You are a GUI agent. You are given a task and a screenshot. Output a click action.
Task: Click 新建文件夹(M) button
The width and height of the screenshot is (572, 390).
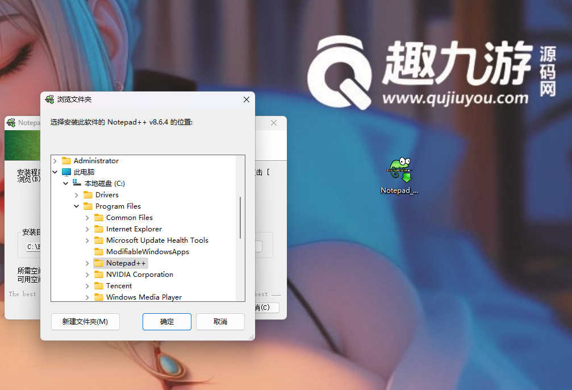pyautogui.click(x=85, y=322)
